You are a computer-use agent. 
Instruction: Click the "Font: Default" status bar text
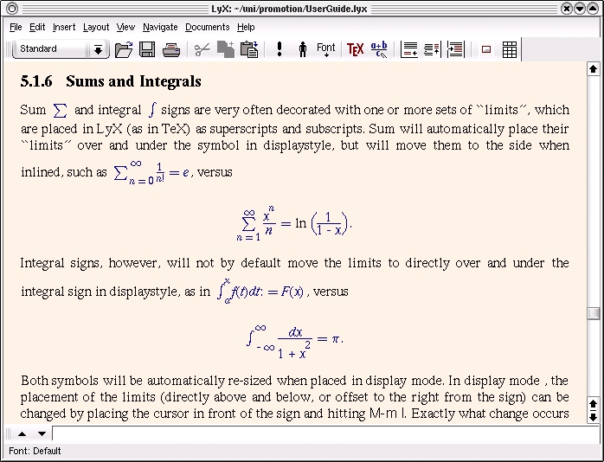click(35, 451)
